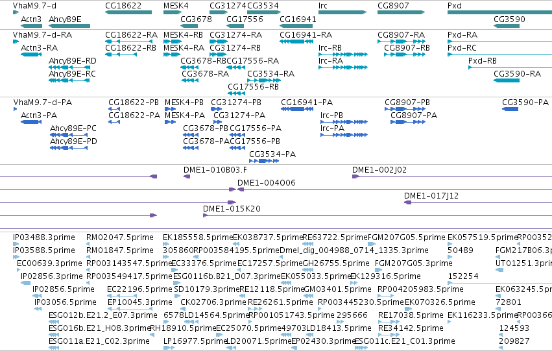Select EST EK057519.5prime
Viewport: 552px width, 351px height.
[x=450, y=244]
